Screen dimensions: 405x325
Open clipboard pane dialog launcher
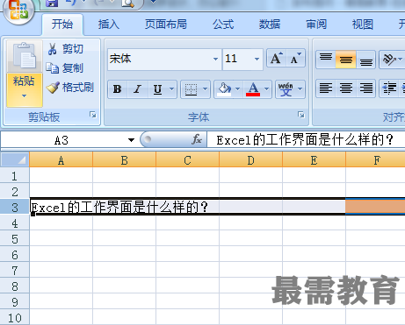(93, 115)
